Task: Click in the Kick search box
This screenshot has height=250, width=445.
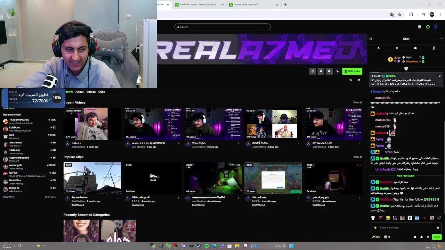Action: tap(222, 27)
